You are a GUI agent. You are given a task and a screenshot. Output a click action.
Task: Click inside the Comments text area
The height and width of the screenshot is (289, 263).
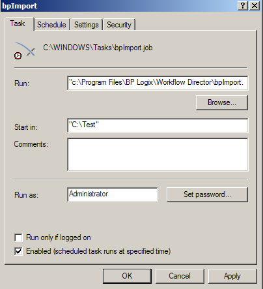click(x=158, y=155)
